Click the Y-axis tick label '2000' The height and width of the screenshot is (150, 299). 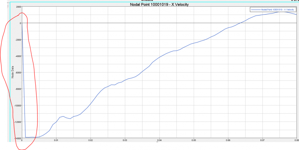click(x=19, y=7)
